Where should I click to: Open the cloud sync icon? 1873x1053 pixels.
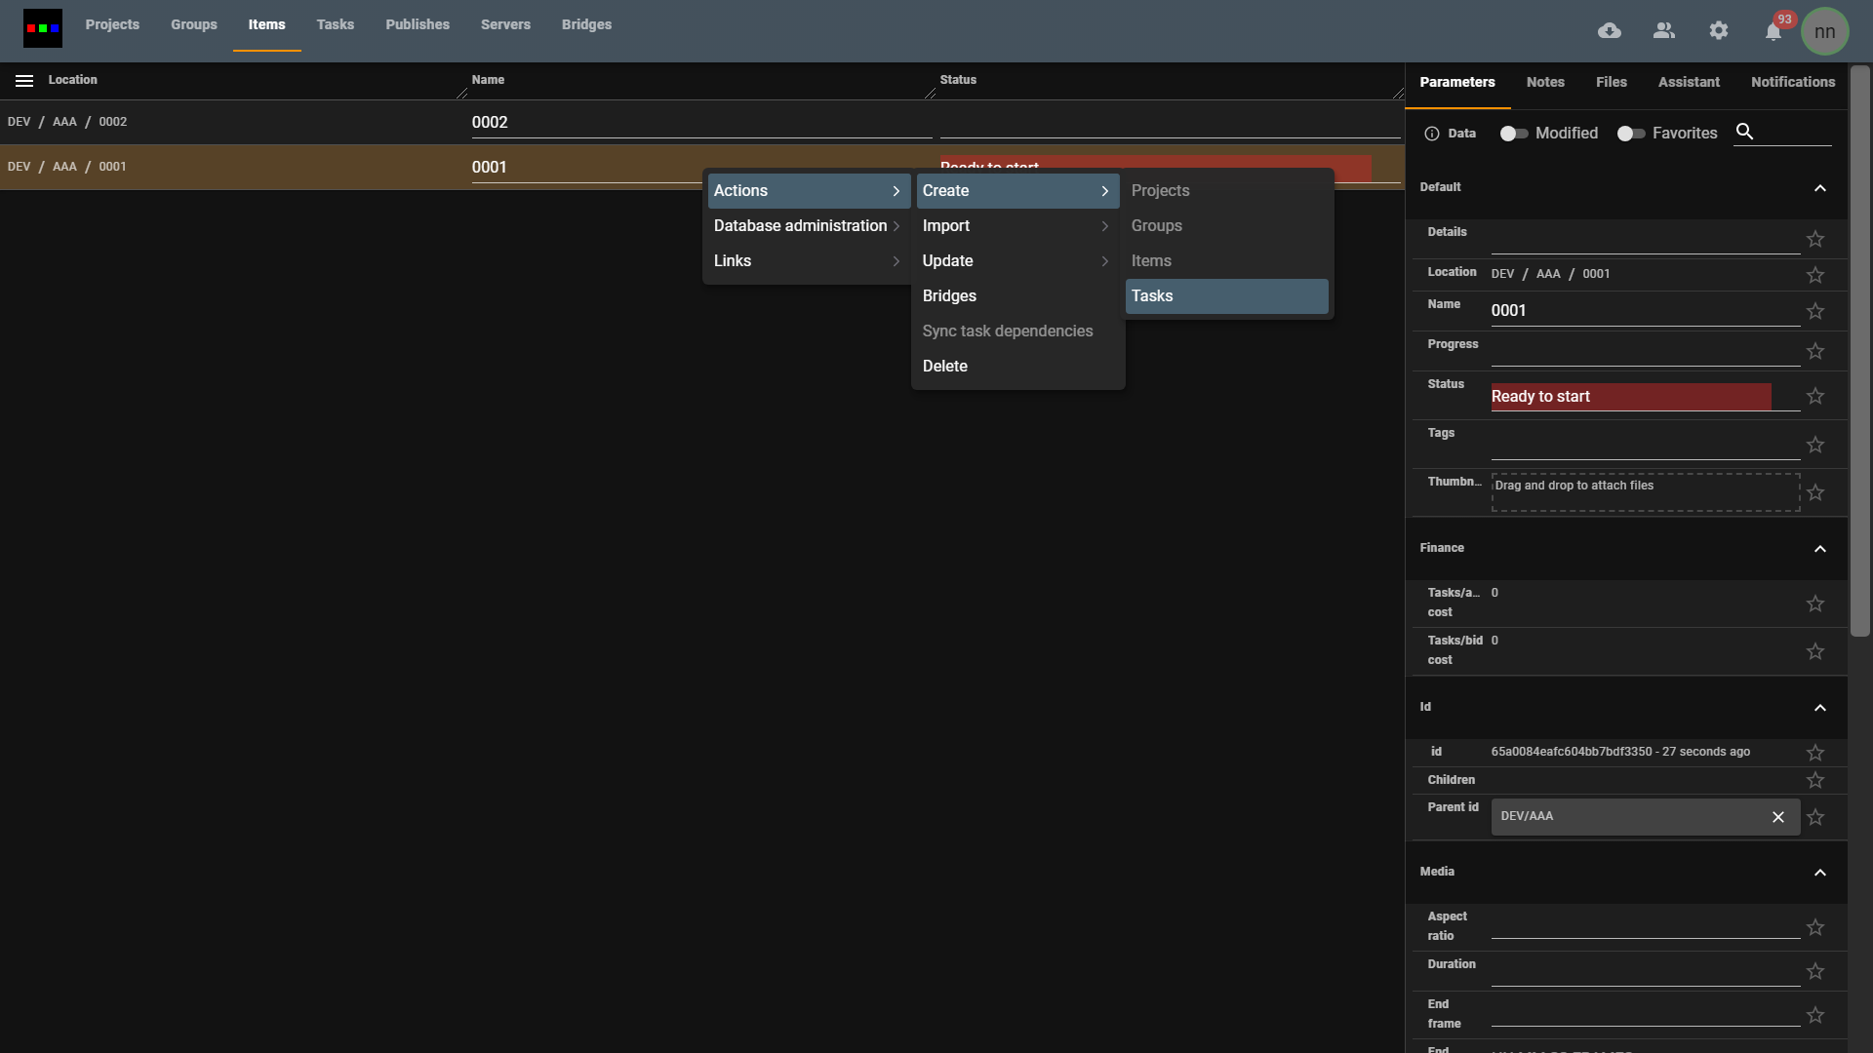tap(1610, 30)
